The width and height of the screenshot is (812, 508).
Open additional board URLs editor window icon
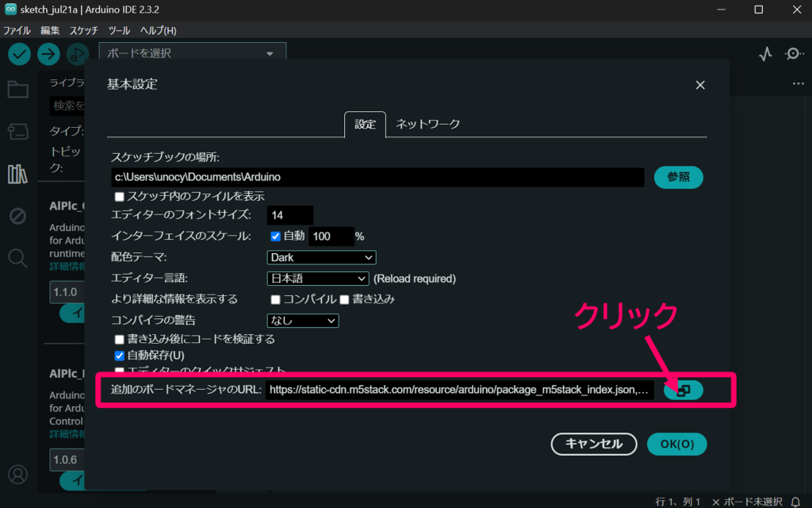pyautogui.click(x=683, y=390)
